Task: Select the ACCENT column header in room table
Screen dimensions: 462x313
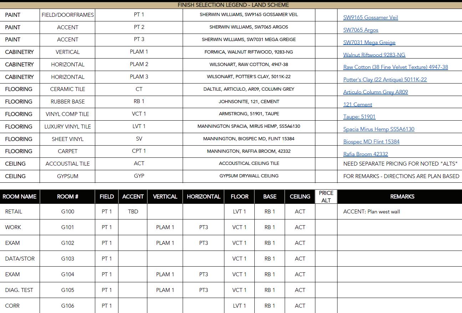Action: click(133, 197)
